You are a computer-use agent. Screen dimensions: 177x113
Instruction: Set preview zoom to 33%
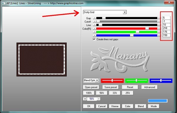pos(114,93)
